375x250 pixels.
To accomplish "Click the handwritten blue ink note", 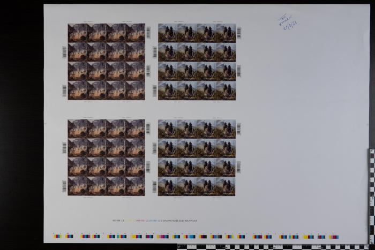I will point(288,22).
